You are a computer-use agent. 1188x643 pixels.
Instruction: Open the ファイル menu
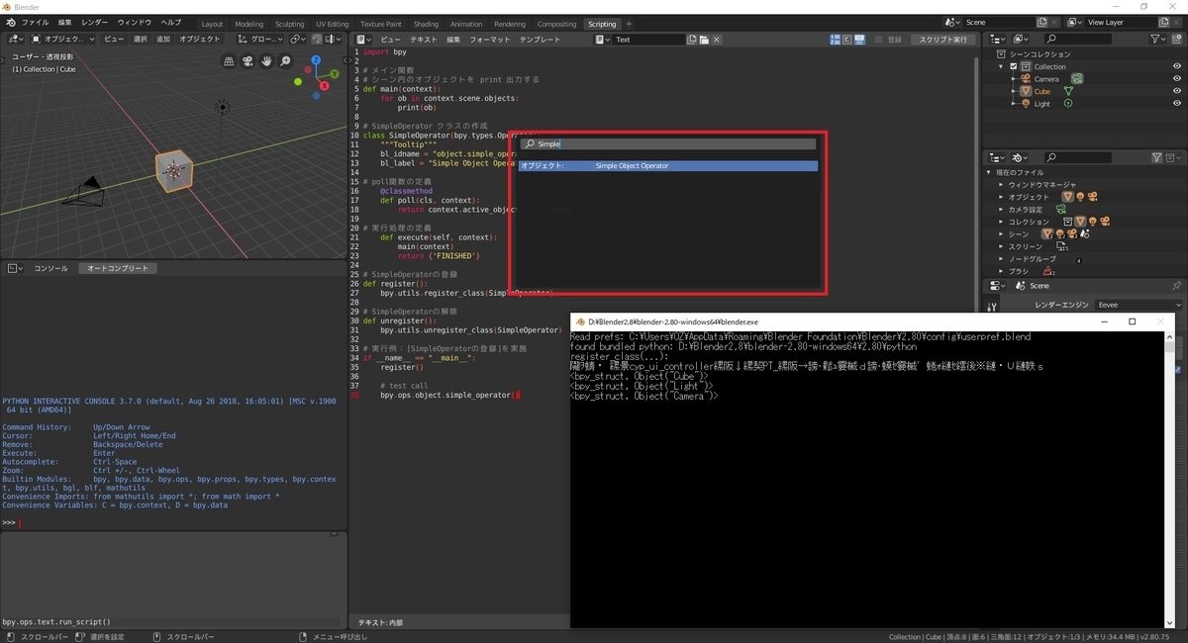35,22
